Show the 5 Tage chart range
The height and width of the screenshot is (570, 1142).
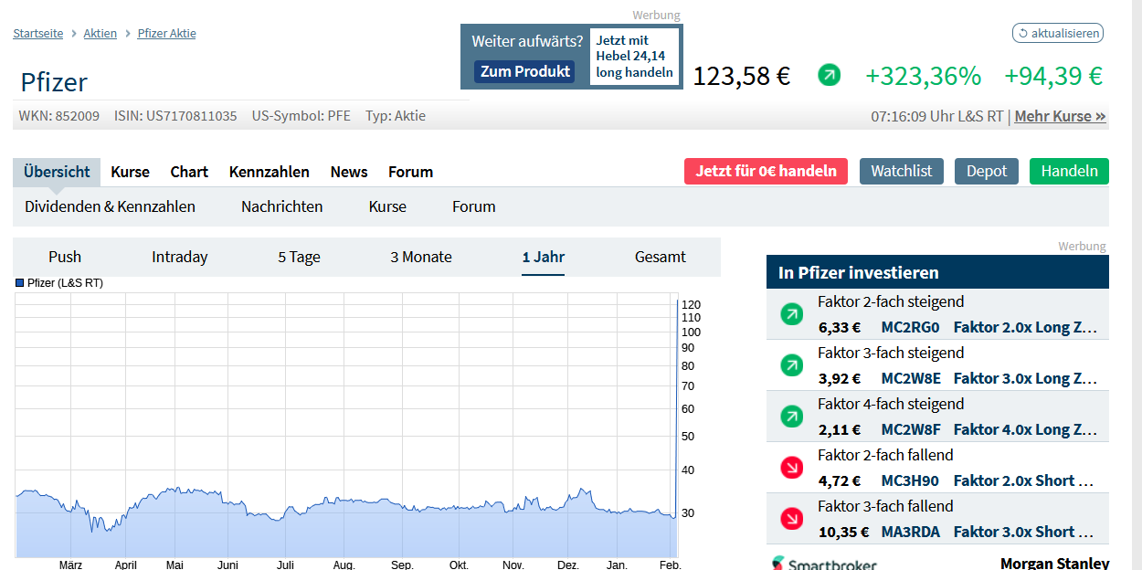tap(300, 257)
